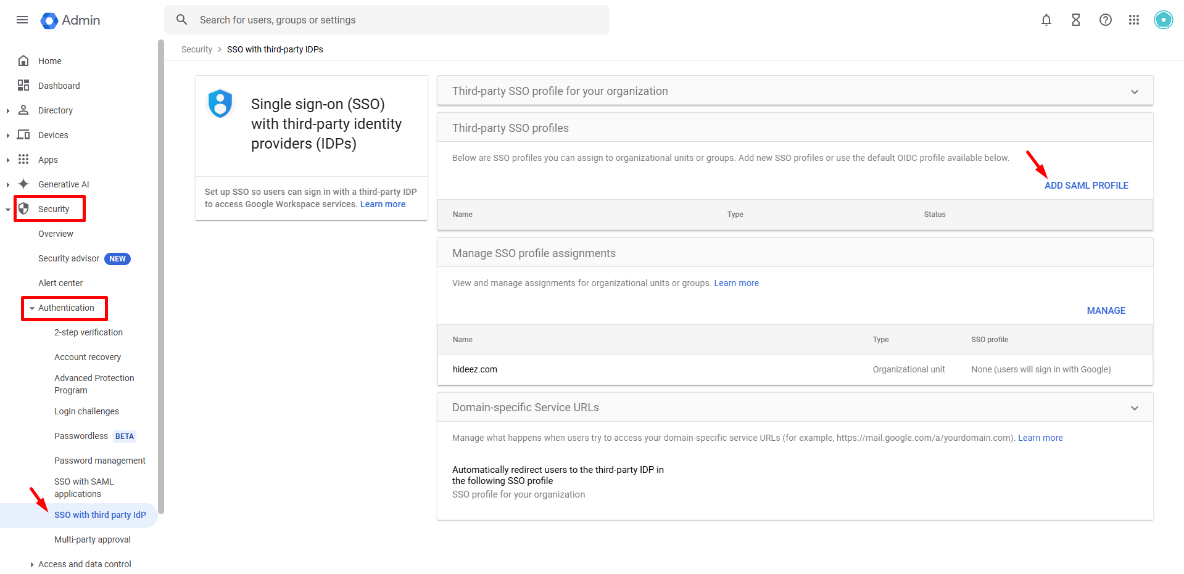Open the notifications bell

point(1046,20)
